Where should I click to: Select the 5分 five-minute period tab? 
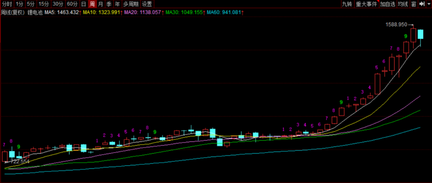[x=30, y=4]
